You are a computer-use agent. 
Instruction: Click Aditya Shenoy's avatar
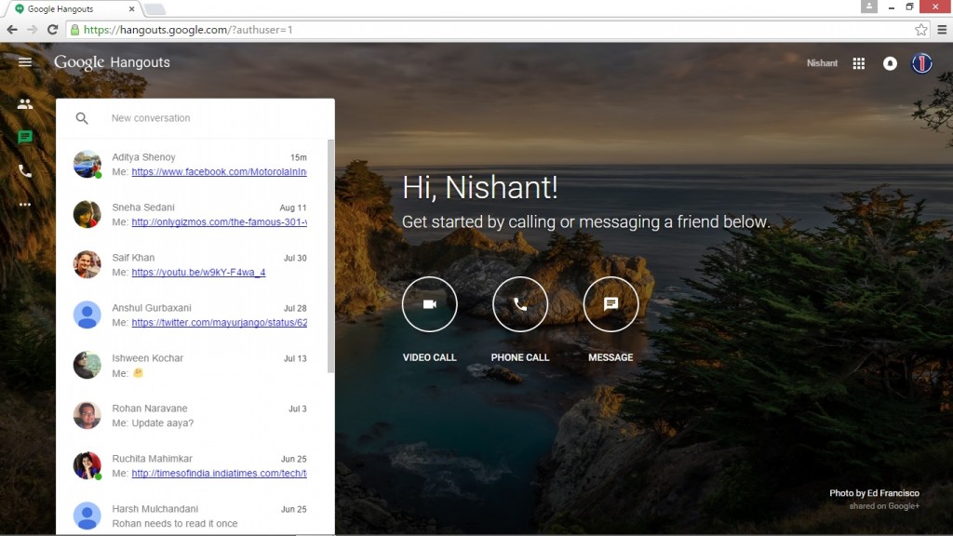click(x=87, y=164)
